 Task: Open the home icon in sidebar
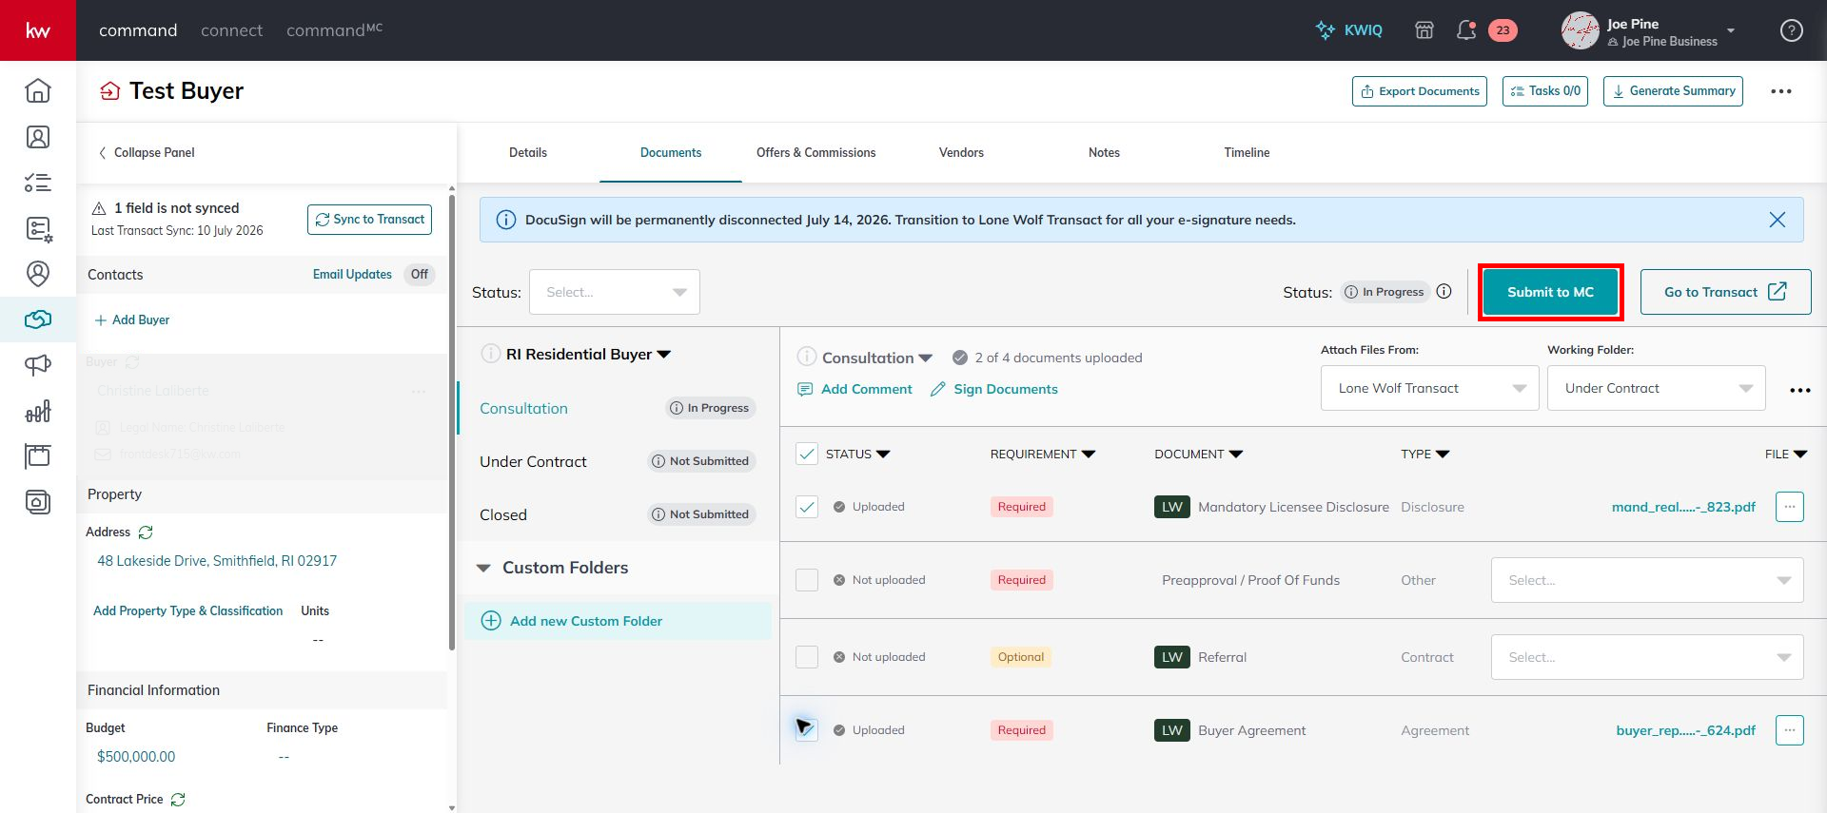(x=38, y=90)
